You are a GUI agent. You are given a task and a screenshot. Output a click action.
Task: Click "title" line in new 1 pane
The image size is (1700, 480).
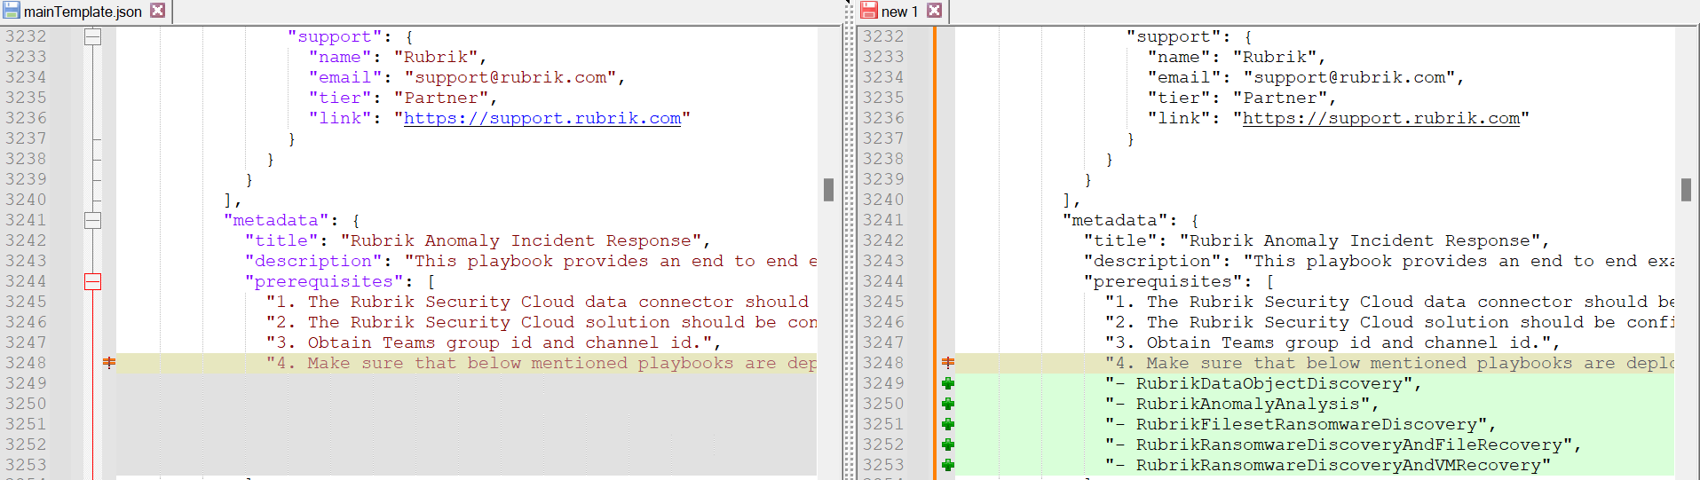pyautogui.click(x=1317, y=240)
